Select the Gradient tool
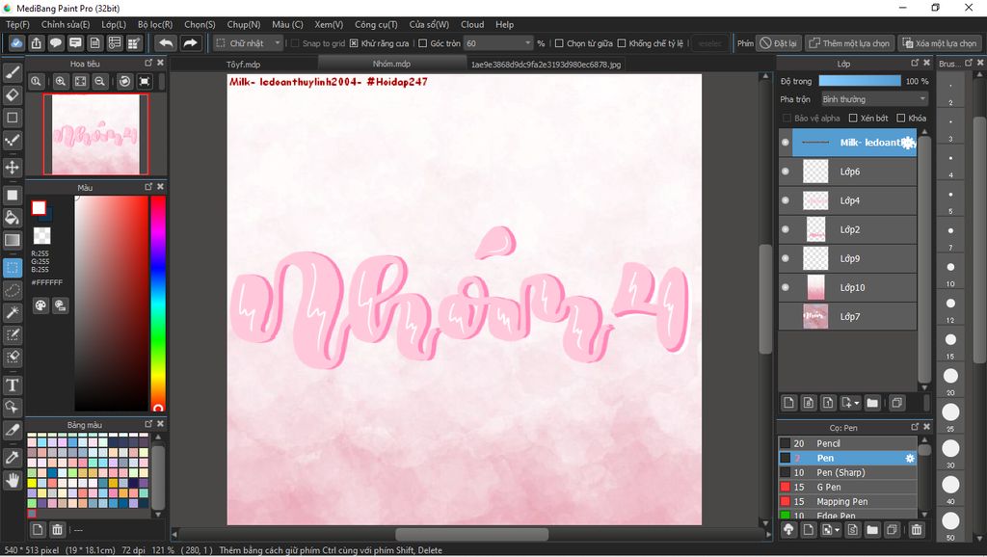This screenshot has height=557, width=987. tap(12, 240)
